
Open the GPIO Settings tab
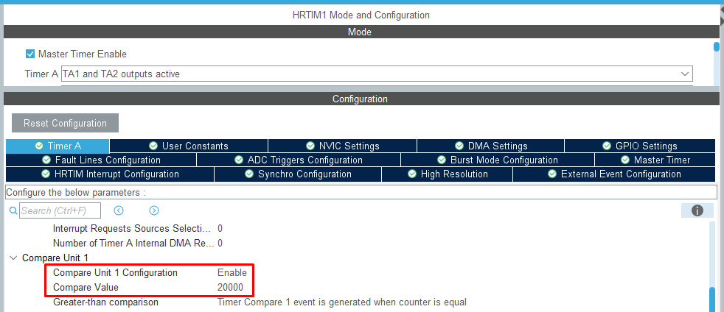640,146
